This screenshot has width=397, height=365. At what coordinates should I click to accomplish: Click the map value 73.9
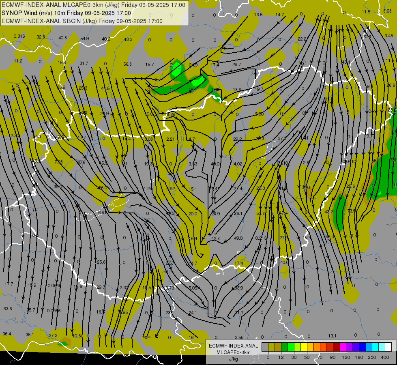352,211
